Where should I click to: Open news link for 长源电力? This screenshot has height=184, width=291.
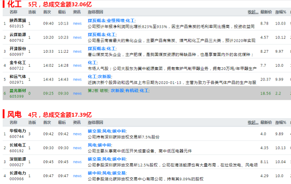(77, 176)
